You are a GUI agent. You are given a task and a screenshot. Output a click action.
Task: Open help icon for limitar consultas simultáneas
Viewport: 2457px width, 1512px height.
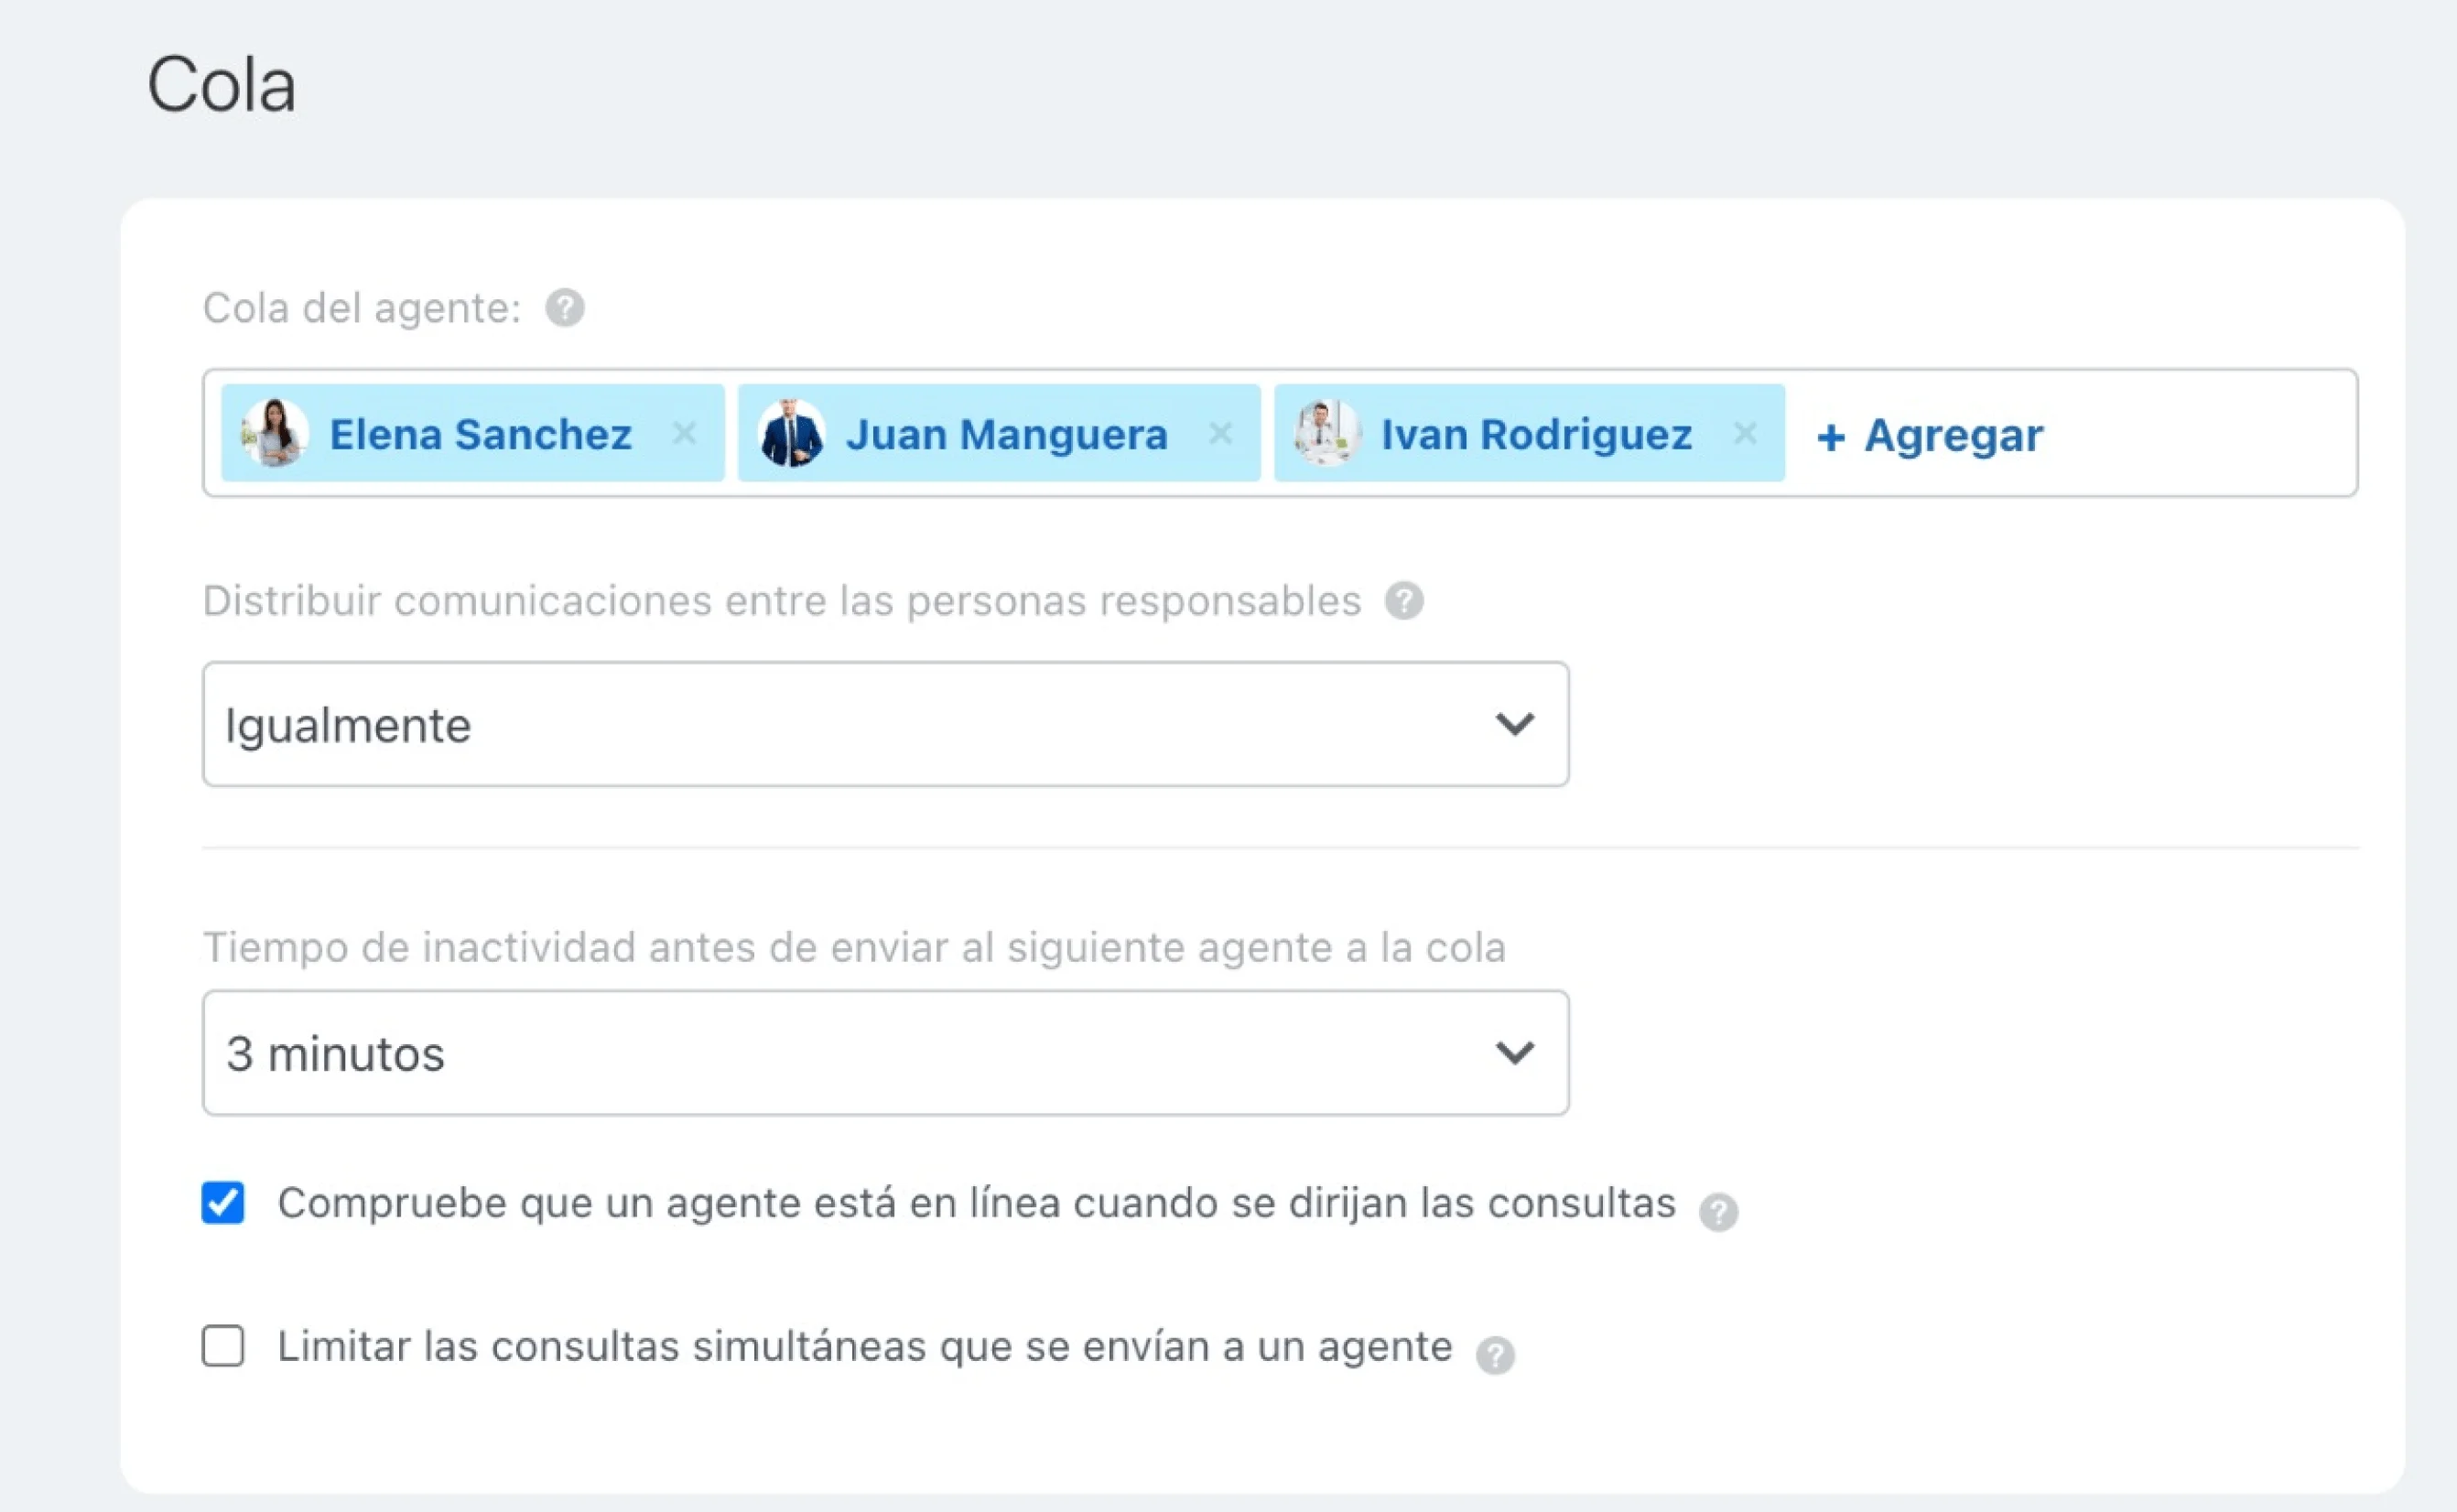[x=1495, y=1353]
